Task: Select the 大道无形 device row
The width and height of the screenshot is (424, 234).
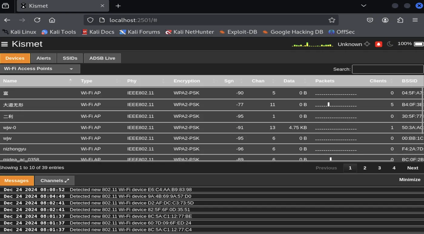Action: (211, 104)
